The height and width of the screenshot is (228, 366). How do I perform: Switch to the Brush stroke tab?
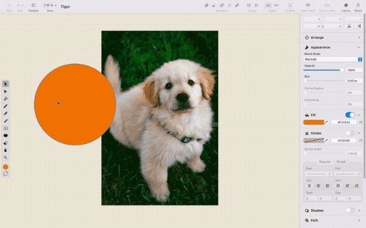(341, 162)
